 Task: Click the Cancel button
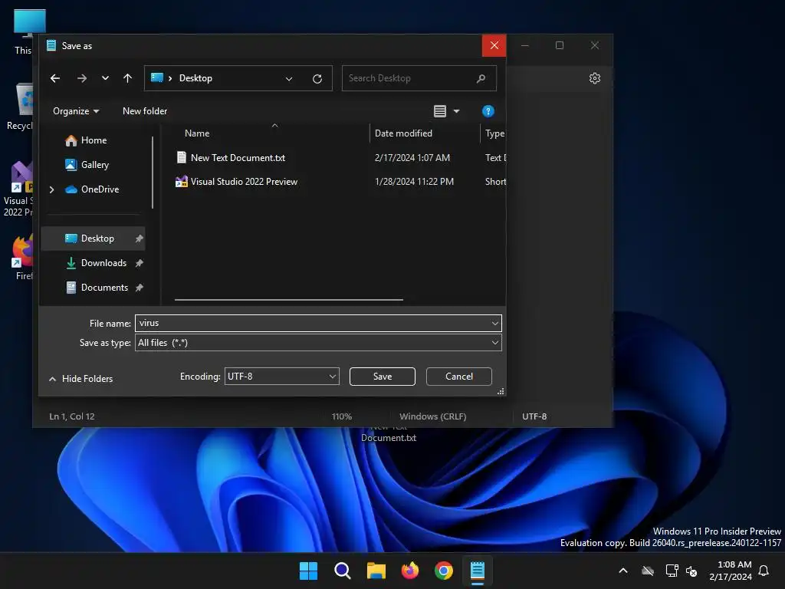pyautogui.click(x=459, y=377)
